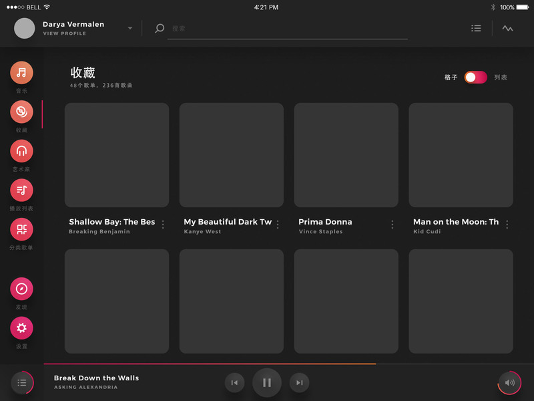Click the battery indicator icon
Image resolution: width=534 pixels, height=401 pixels.
pos(523,7)
